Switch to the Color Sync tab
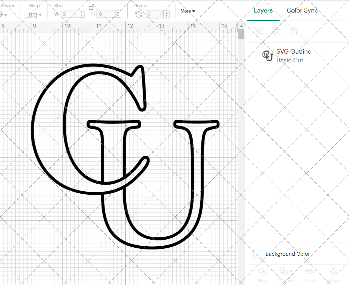This screenshot has width=349, height=285. coord(302,10)
